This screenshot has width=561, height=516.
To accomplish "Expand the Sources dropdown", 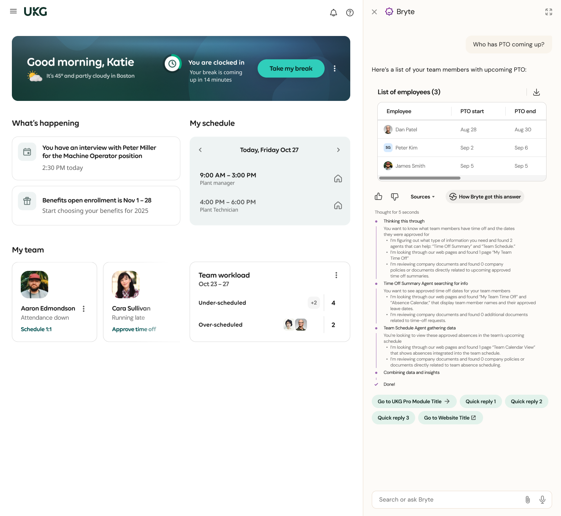I will (423, 197).
